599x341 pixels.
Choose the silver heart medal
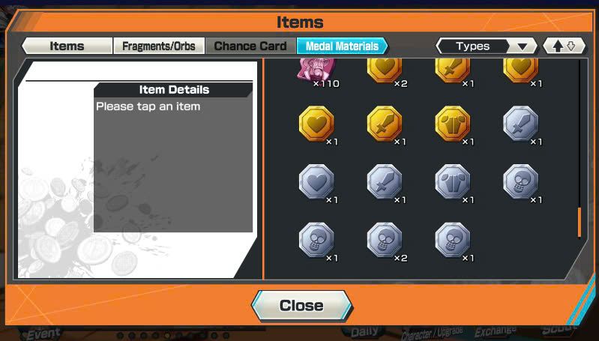316,182
